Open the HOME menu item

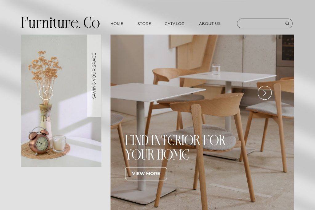point(117,23)
